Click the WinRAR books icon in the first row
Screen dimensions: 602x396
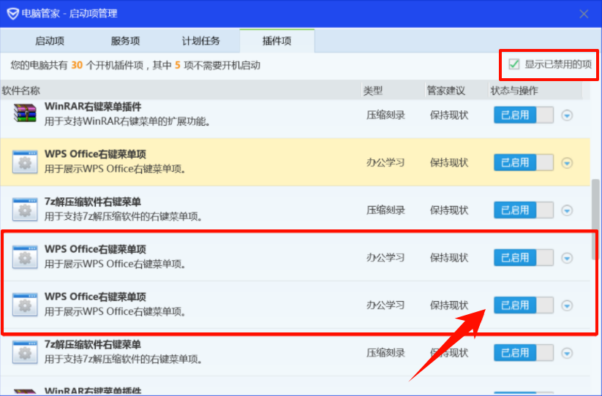tap(25, 114)
